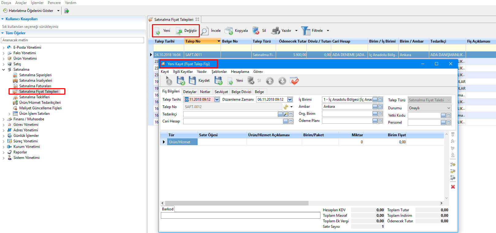Click the grey up arrow previous record icon
Viewport: 496px width, 233px height.
coord(270,81)
